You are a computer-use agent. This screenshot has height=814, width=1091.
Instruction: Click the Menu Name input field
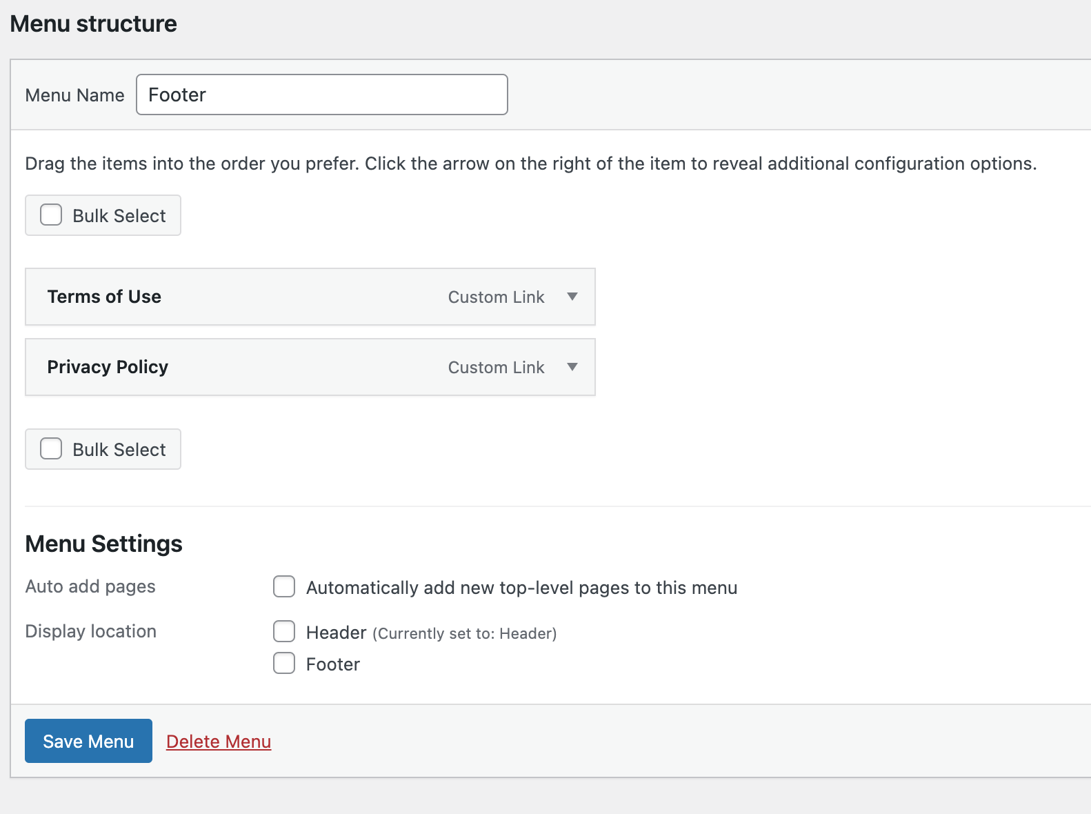click(x=322, y=95)
